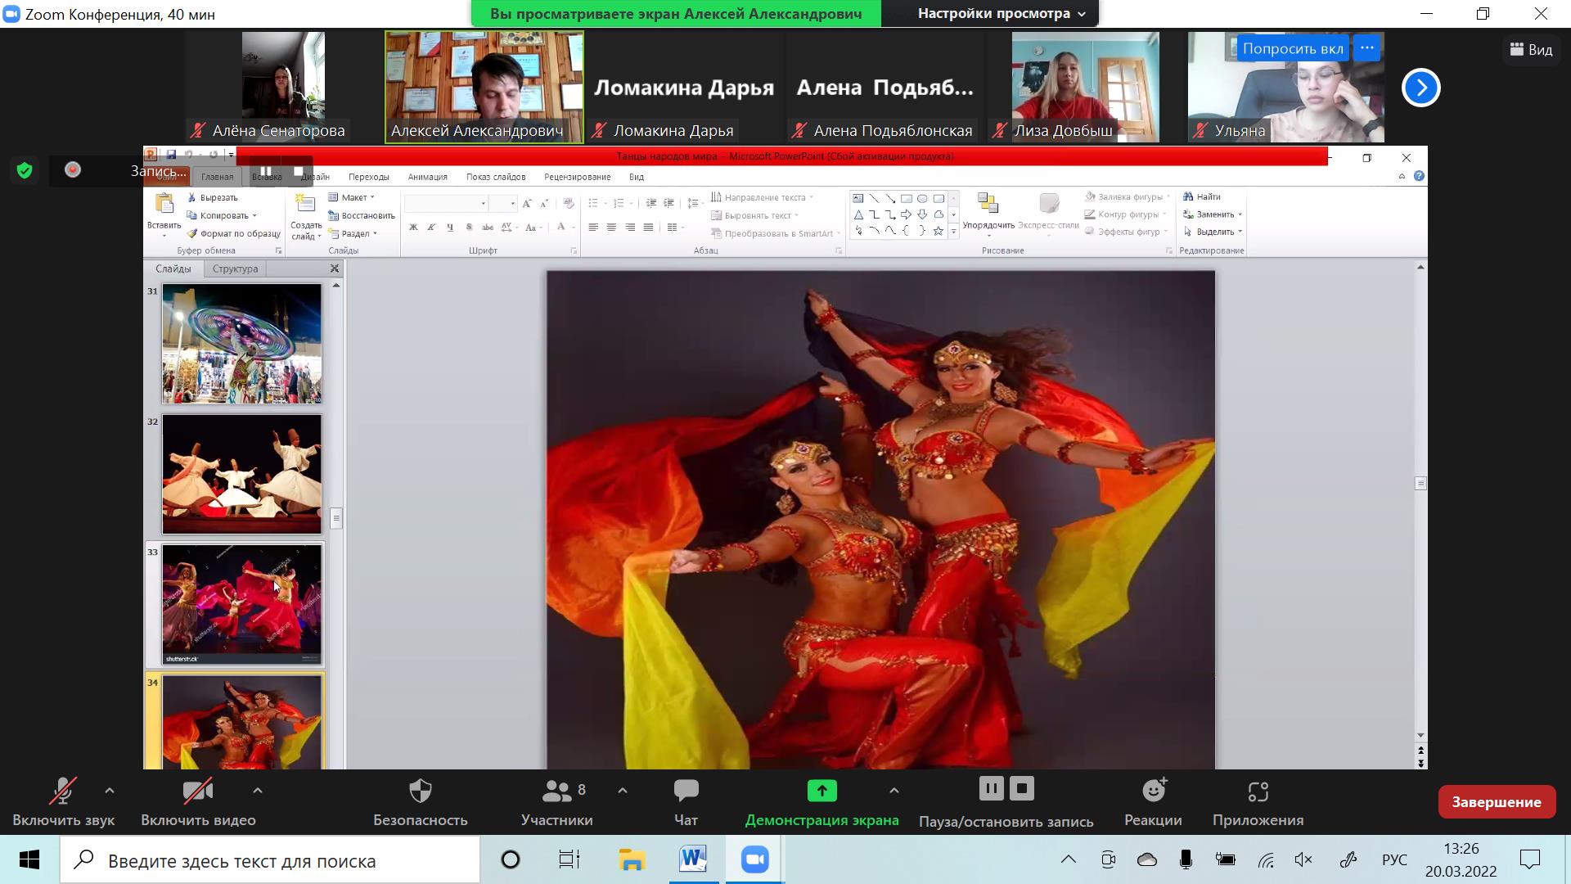
Task: Expand screen share options arrow
Action: pos(894,791)
